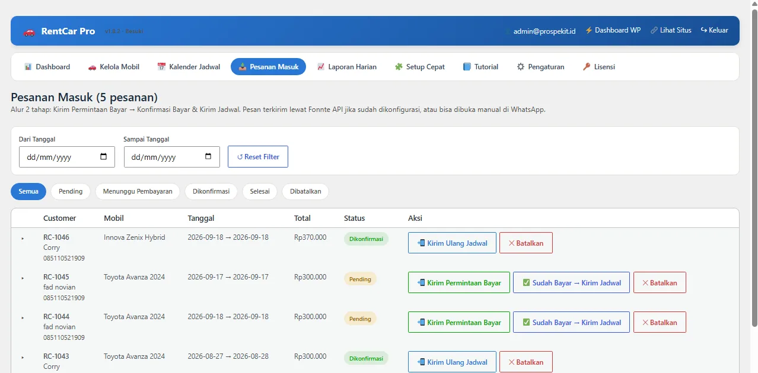Click Sudah Bayar → Kirim Jadwal for RC-1044
The image size is (758, 373).
point(571,322)
